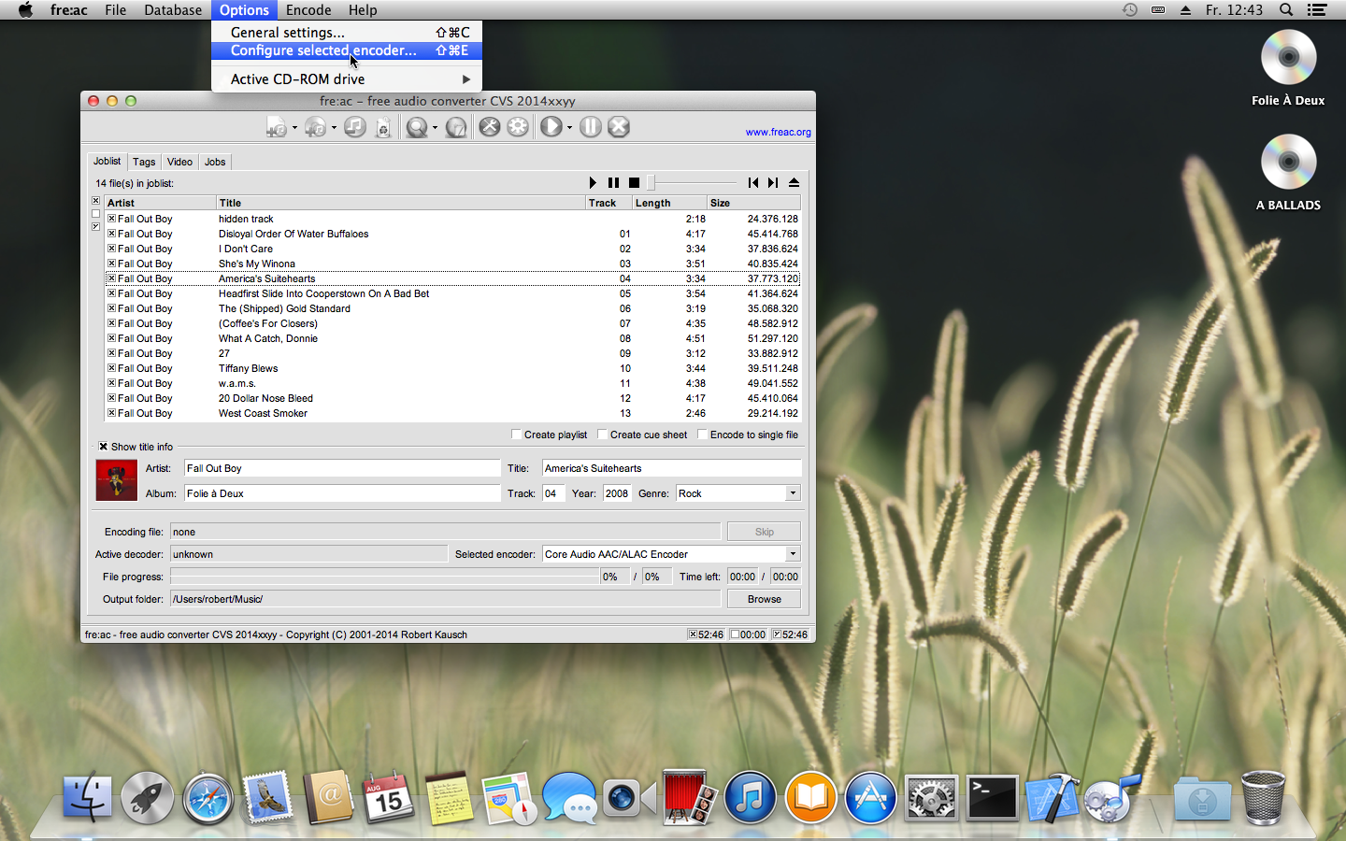
Task: Enable the Encode to single file checkbox
Action: (702, 435)
